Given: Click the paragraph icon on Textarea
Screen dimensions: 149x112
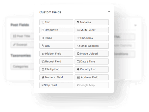Looking at the screenshot, I should pos(78,22).
